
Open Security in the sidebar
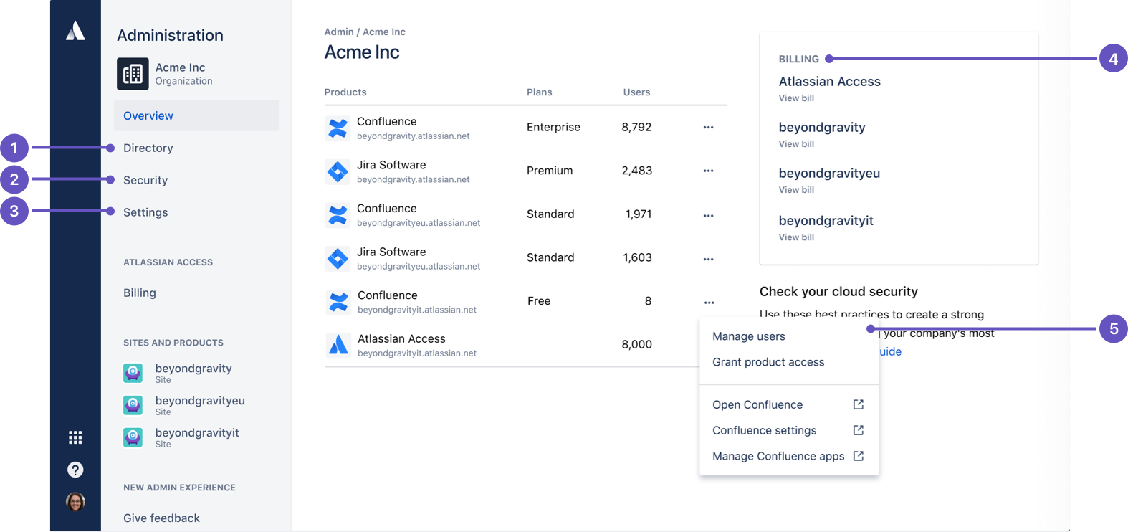(145, 180)
